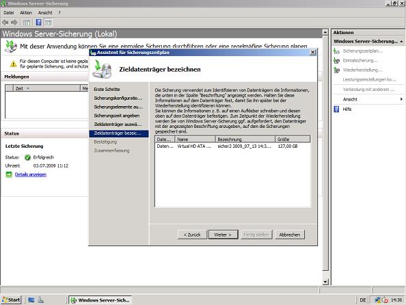Image resolution: width=406 pixels, height=305 pixels.
Task: Click the Einmalsicherung icon in Aktionen pane
Action: coord(336,60)
